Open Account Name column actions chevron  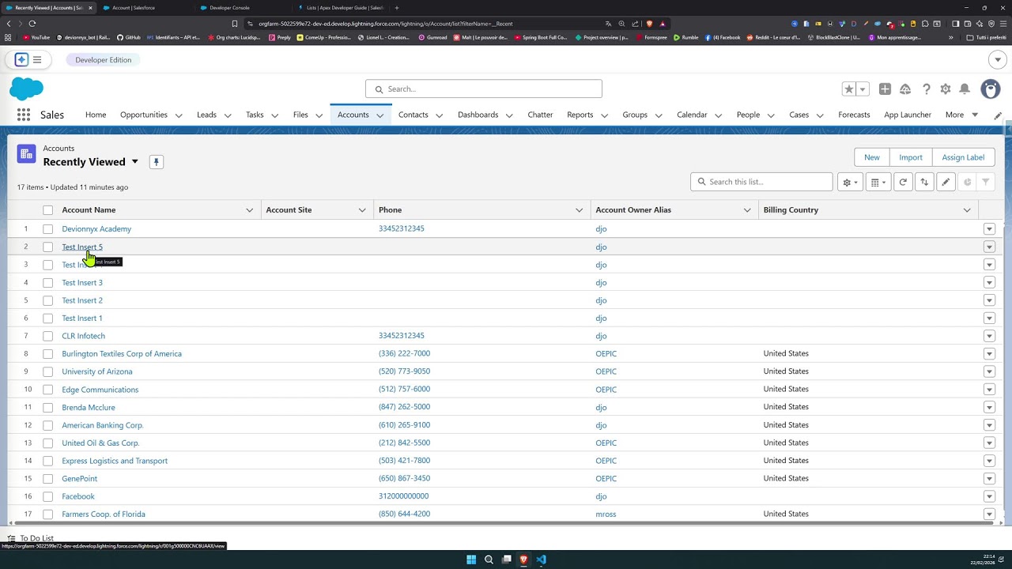(249, 210)
